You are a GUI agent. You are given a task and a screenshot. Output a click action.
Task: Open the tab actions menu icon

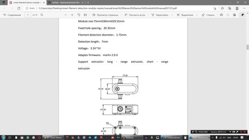[x=4, y=3]
